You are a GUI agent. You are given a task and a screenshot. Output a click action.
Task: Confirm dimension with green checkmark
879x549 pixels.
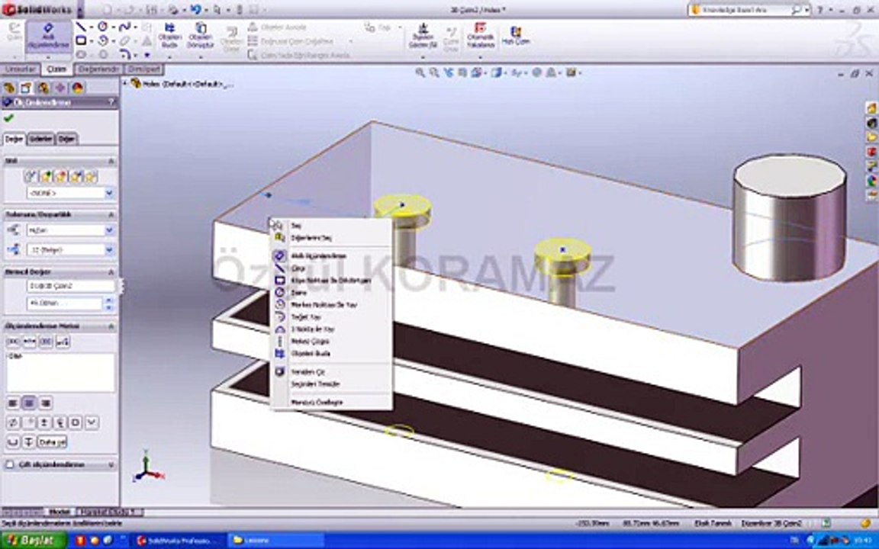[9, 118]
